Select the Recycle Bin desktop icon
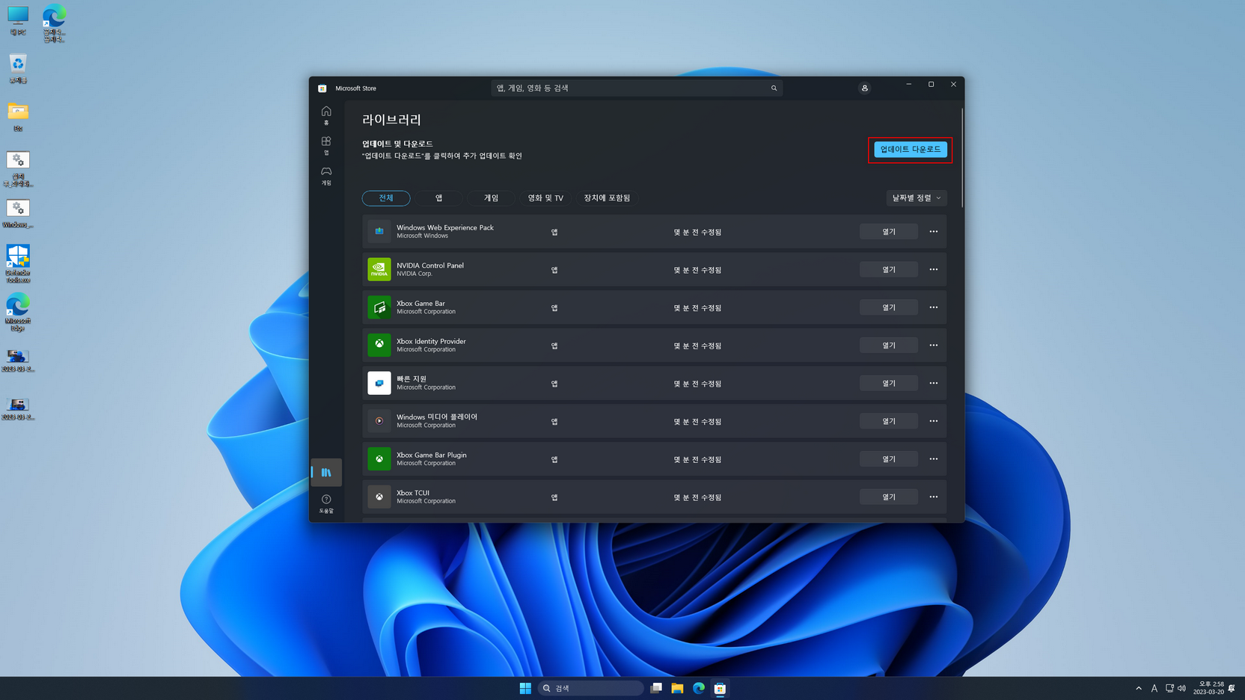The height and width of the screenshot is (700, 1245). coord(18,69)
